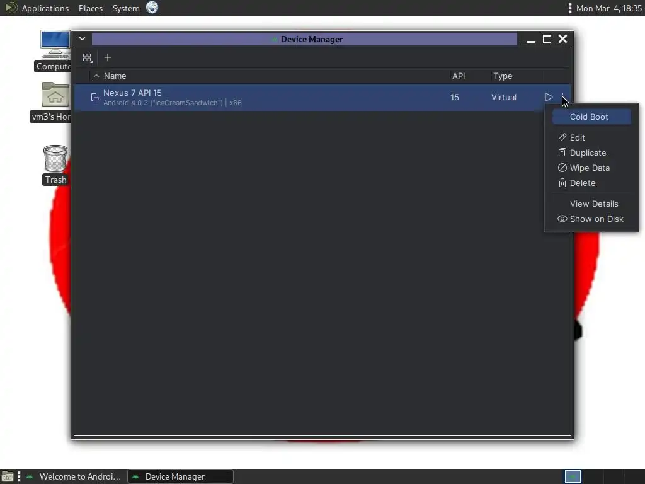Close the Device Manager window
Screen dimensions: 645x484
click(x=562, y=38)
